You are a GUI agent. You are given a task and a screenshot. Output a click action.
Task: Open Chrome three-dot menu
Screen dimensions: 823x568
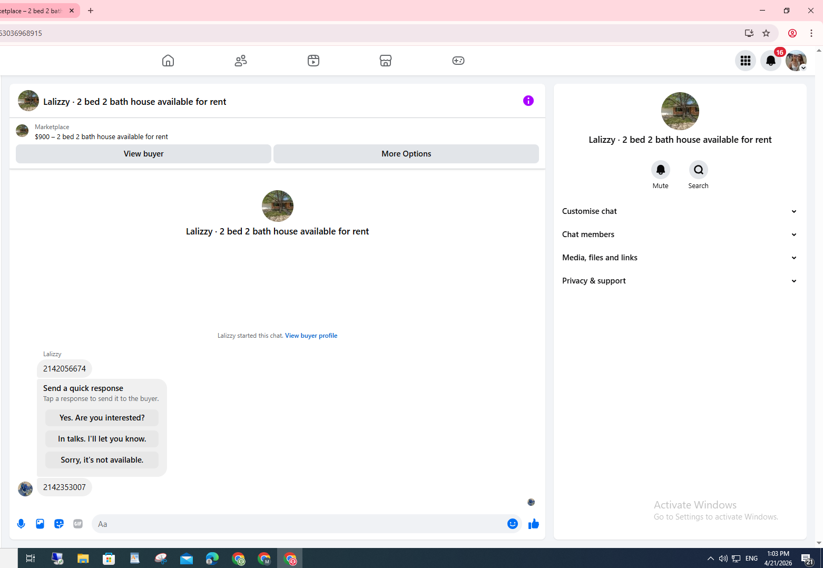click(x=811, y=33)
